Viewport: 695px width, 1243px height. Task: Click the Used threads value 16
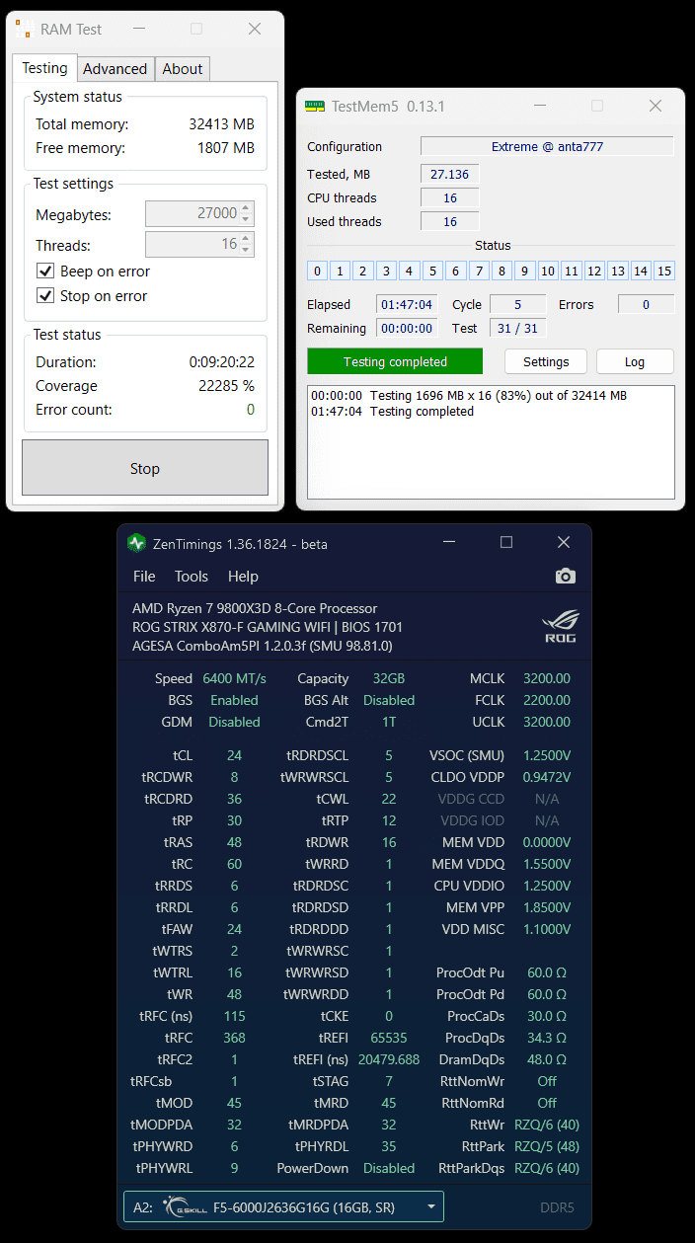tap(450, 221)
